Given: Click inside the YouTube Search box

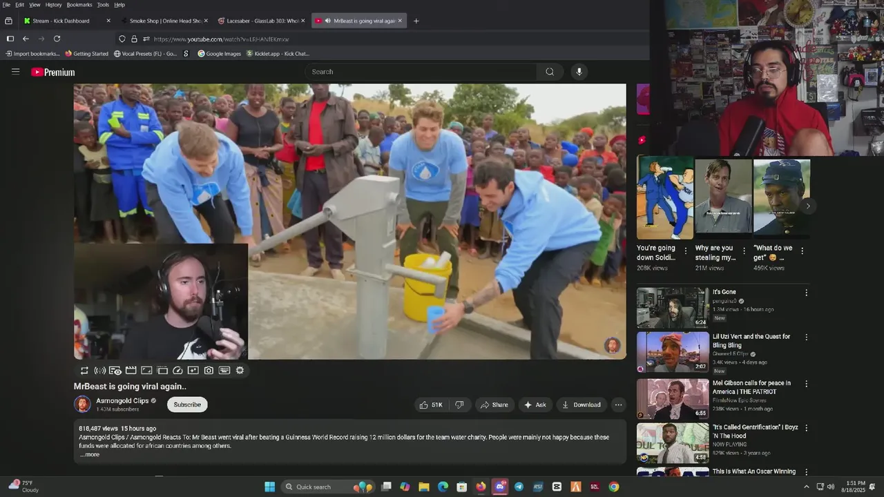Looking at the screenshot, I should (x=421, y=72).
